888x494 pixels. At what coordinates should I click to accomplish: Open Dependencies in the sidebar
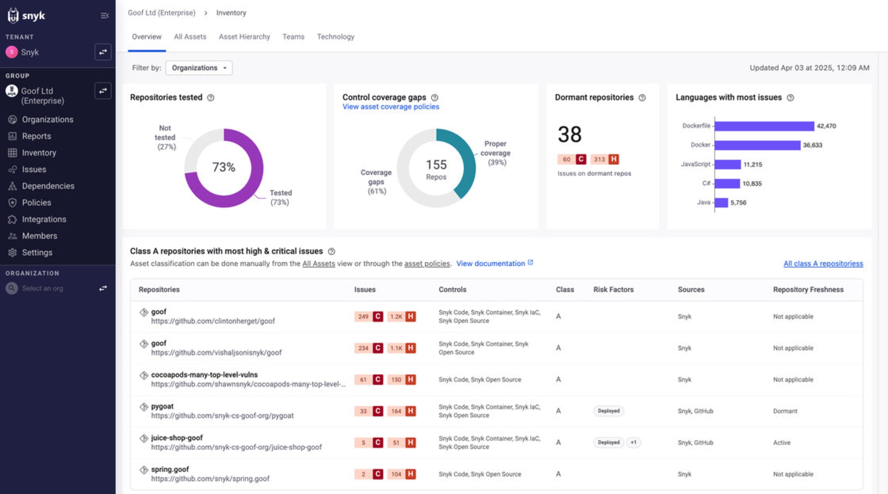click(x=48, y=186)
